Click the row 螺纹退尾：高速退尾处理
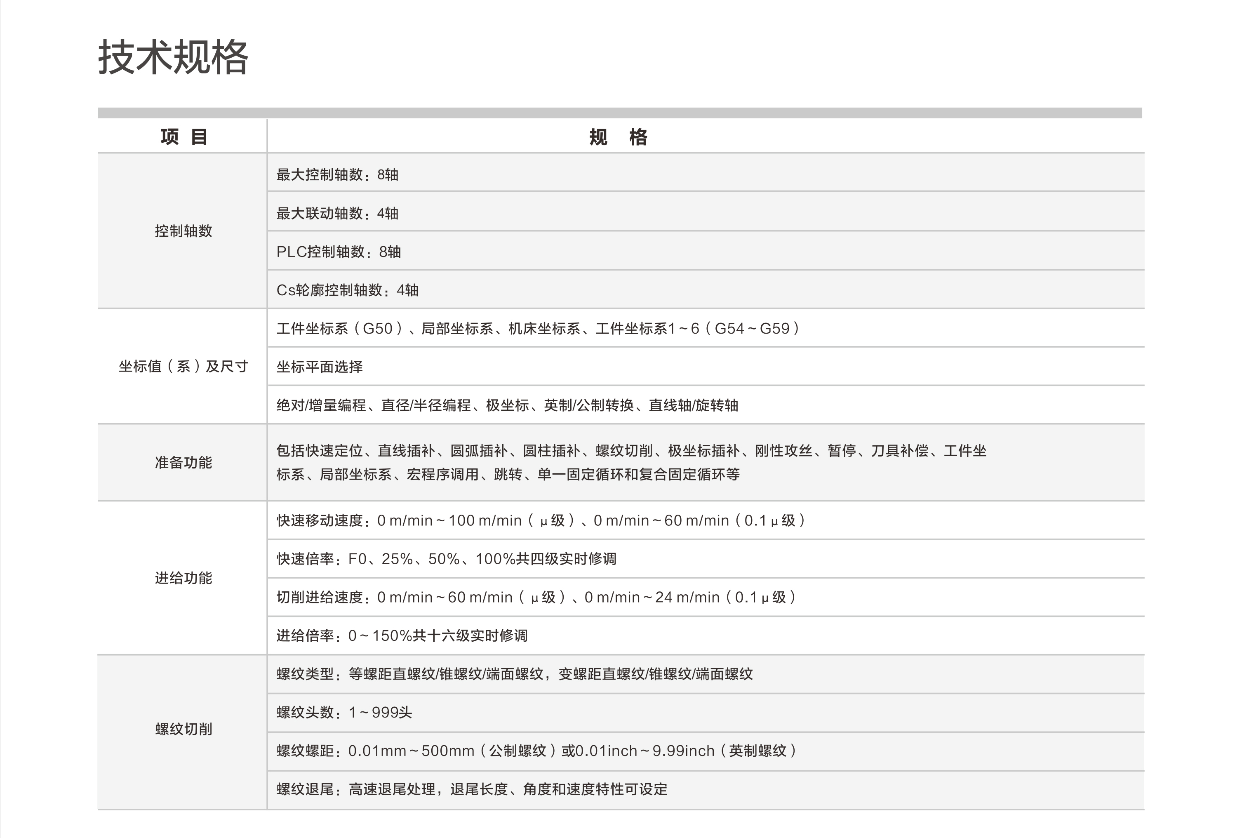The image size is (1242, 838). pyautogui.click(x=706, y=789)
